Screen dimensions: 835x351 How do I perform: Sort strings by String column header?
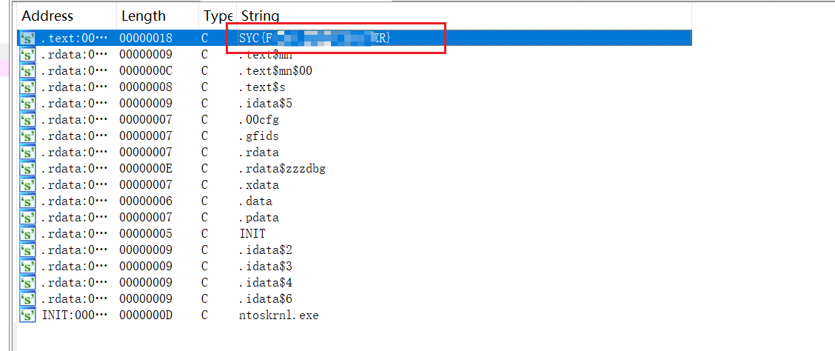[261, 16]
